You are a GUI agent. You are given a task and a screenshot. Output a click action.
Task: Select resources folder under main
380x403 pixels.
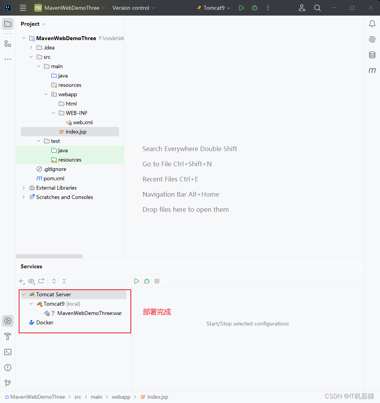coord(66,85)
